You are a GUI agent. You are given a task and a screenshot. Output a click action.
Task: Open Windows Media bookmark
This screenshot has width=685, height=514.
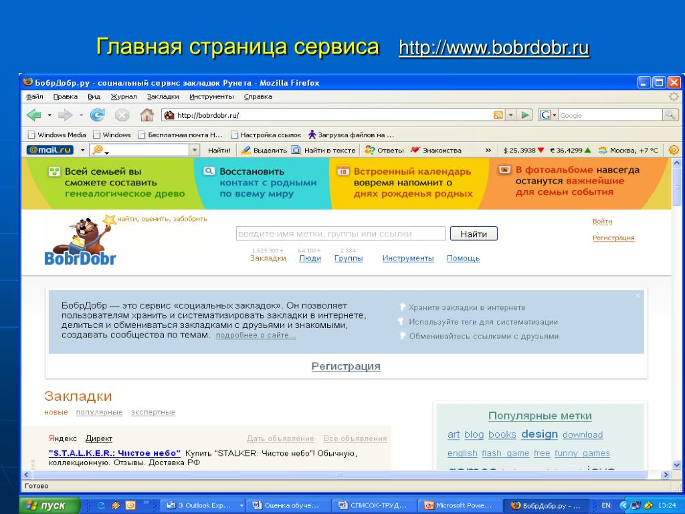point(57,135)
